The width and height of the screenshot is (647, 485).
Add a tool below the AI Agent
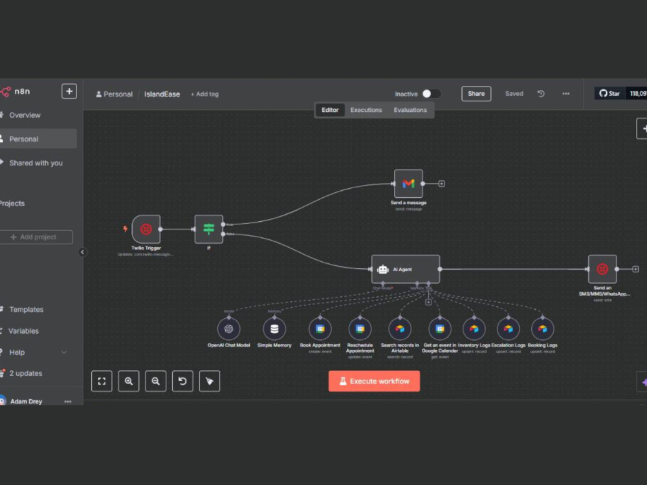point(428,302)
